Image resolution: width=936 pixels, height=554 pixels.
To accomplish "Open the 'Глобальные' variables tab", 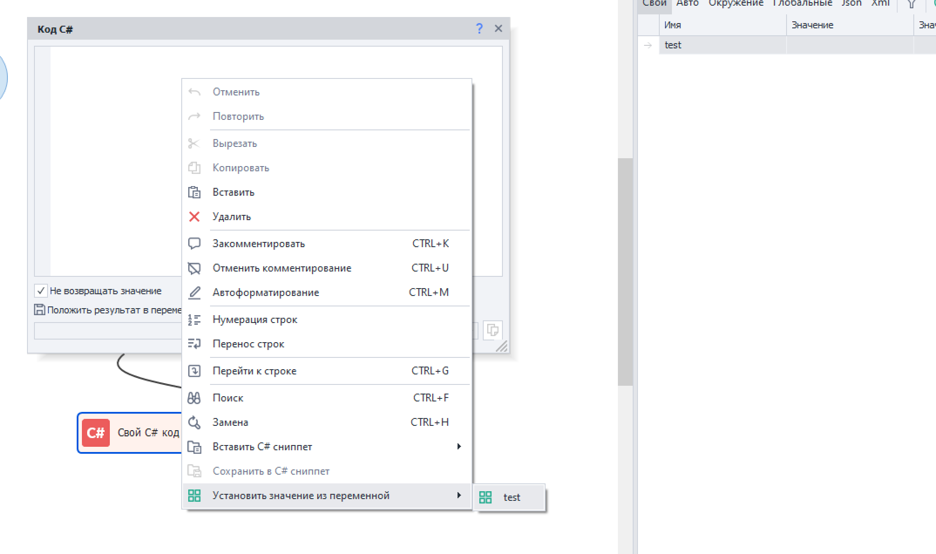I will point(802,3).
